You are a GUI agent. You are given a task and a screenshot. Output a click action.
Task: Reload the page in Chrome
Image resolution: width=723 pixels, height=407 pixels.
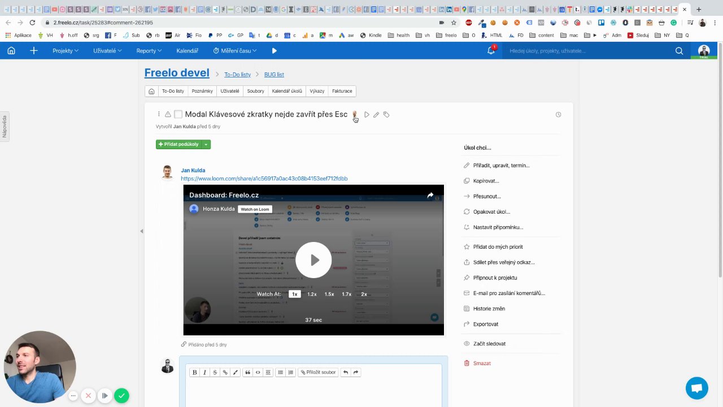coord(32,23)
